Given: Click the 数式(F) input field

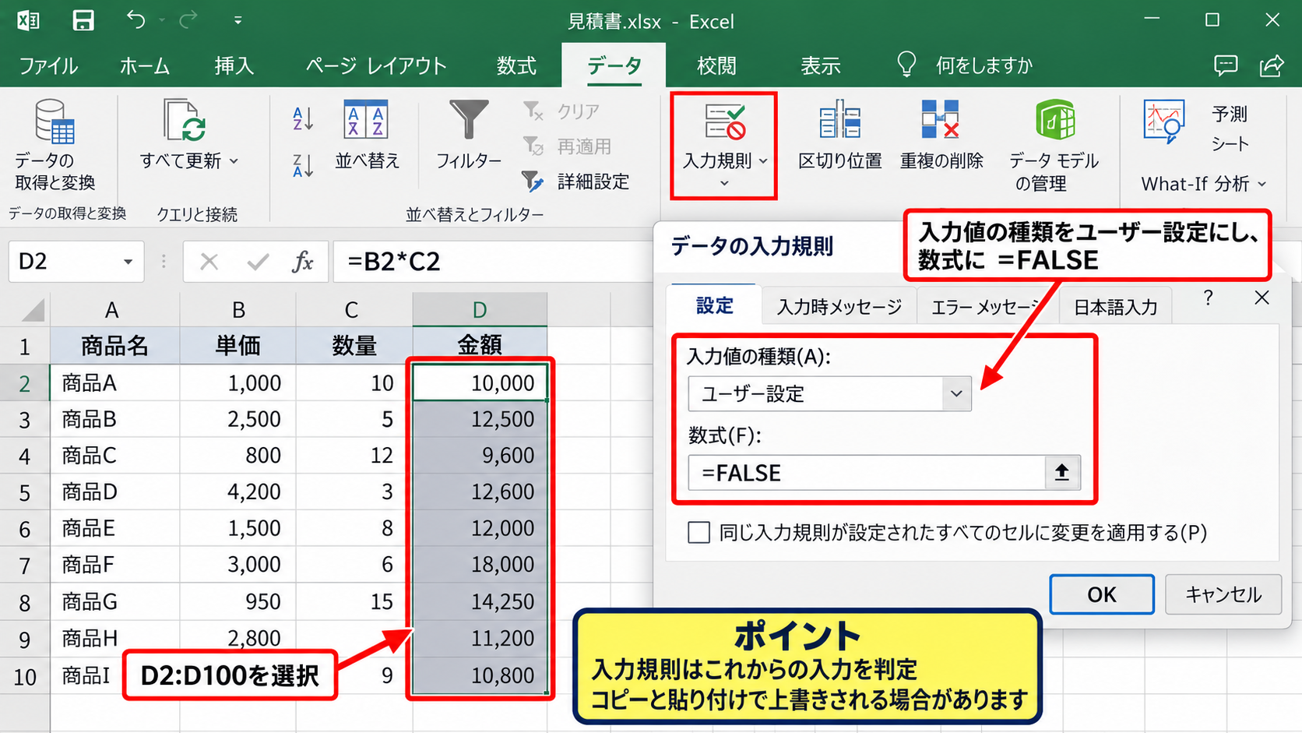Looking at the screenshot, I should [x=867, y=473].
